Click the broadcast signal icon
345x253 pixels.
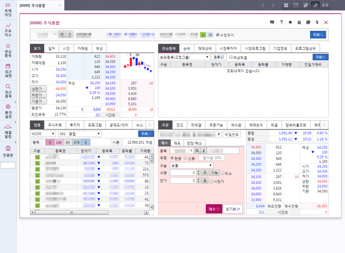coord(325,5)
